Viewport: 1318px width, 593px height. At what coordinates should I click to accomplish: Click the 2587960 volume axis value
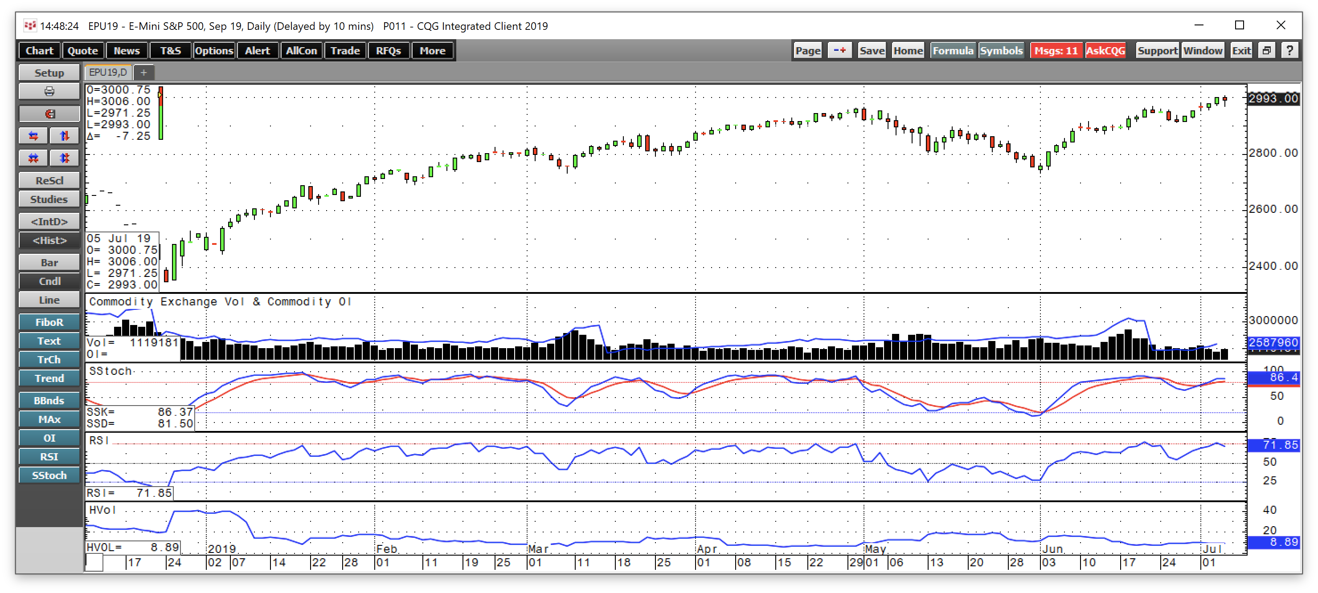[x=1273, y=342]
